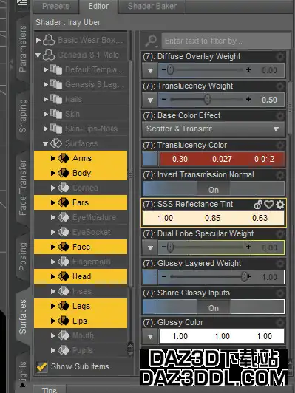The height and width of the screenshot is (393, 295).
Task: Switch to the Presets tab
Action: [x=55, y=6]
